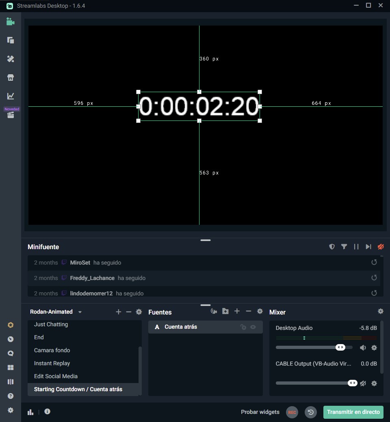Expand the statistics panel at bottom left

tap(30, 412)
